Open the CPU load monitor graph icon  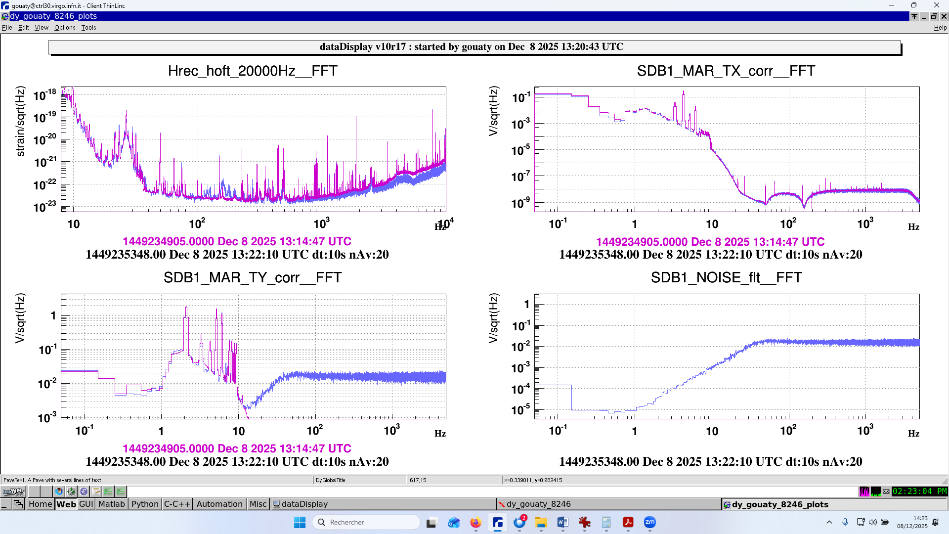[x=875, y=491]
